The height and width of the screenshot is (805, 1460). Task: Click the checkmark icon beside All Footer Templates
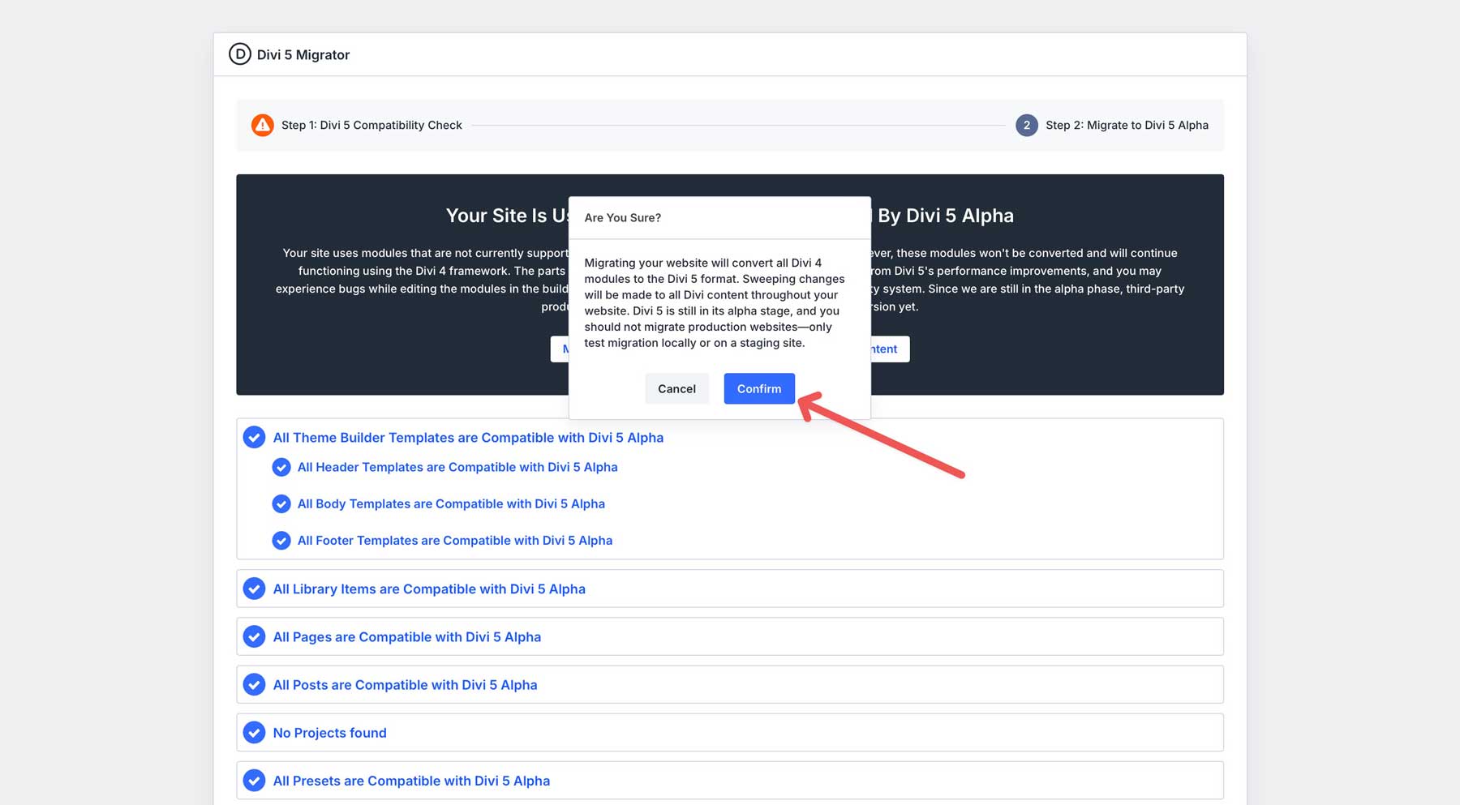tap(281, 540)
